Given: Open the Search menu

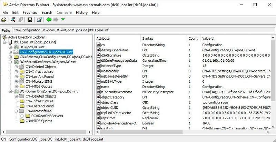Looking at the screenshot, I should (x=47, y=12).
